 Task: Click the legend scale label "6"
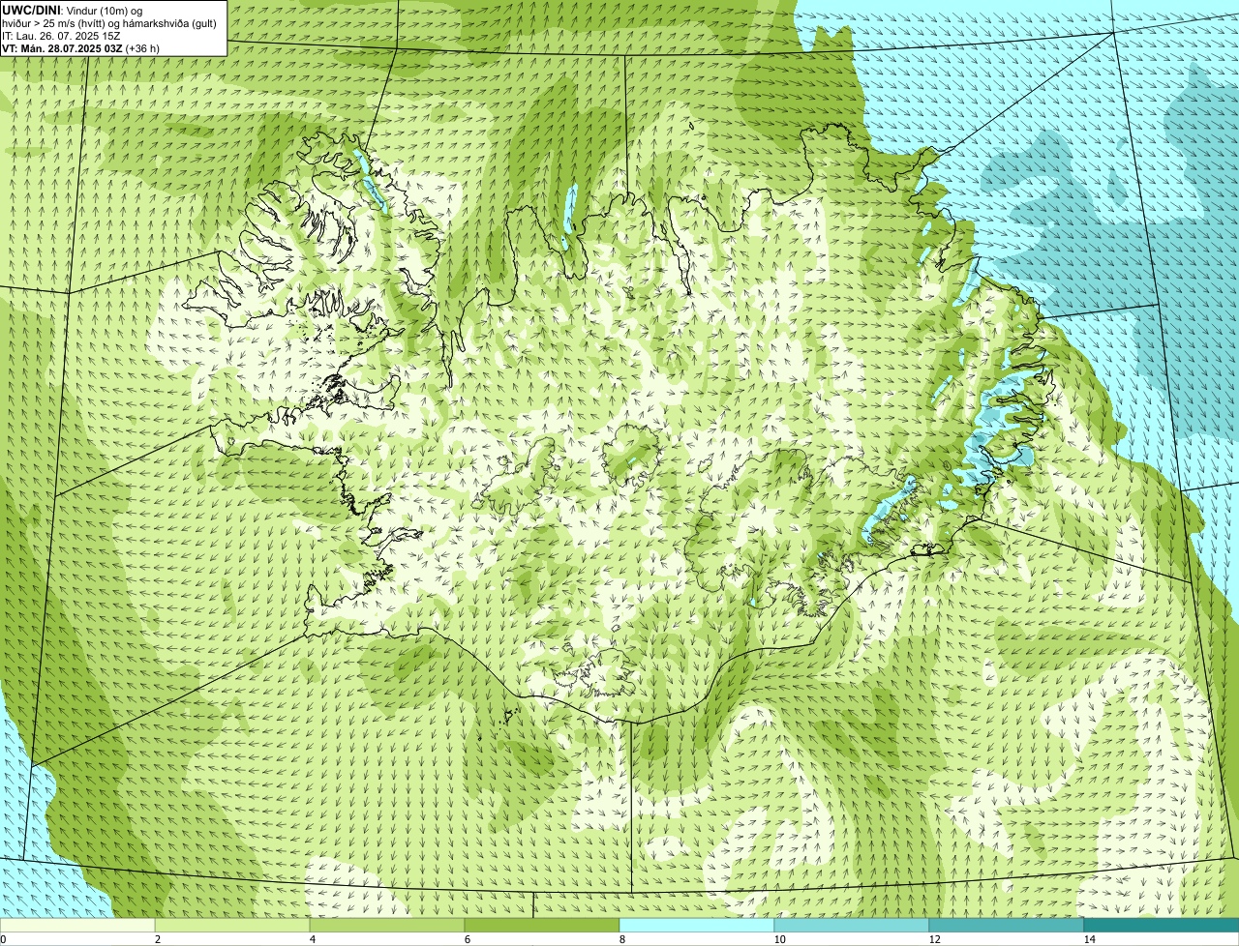click(467, 939)
